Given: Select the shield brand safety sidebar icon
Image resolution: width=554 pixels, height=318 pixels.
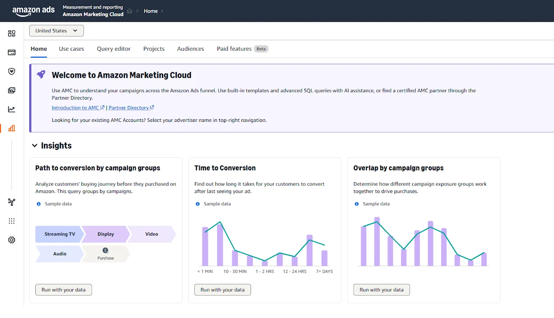Looking at the screenshot, I should tap(11, 71).
